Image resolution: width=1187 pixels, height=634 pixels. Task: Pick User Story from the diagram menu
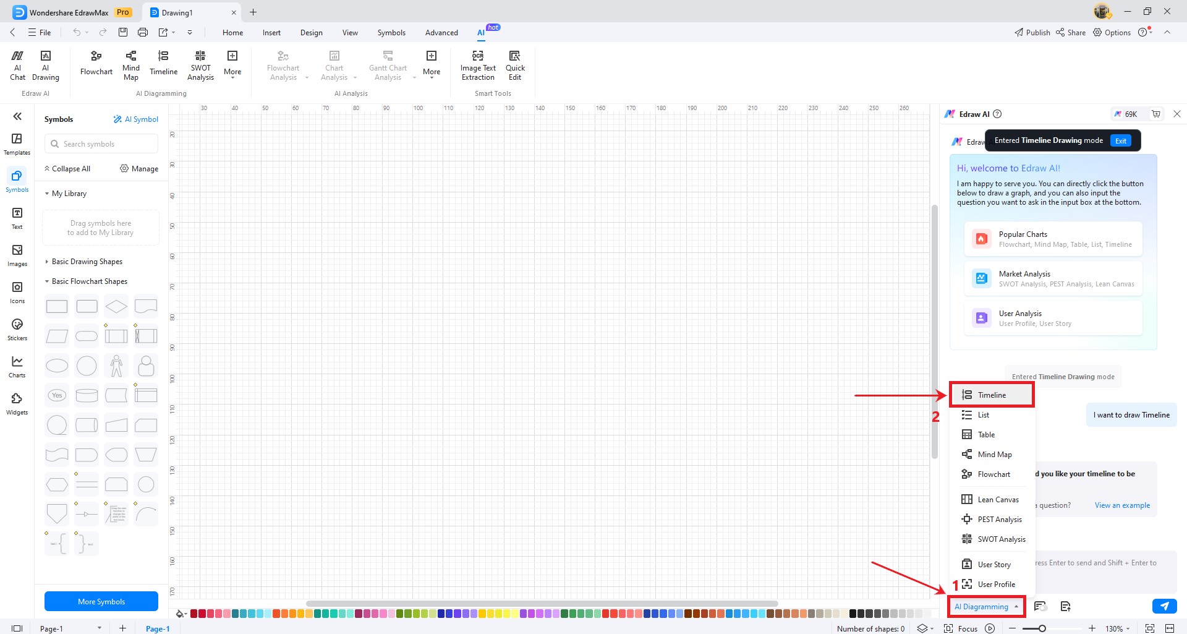tap(991, 565)
